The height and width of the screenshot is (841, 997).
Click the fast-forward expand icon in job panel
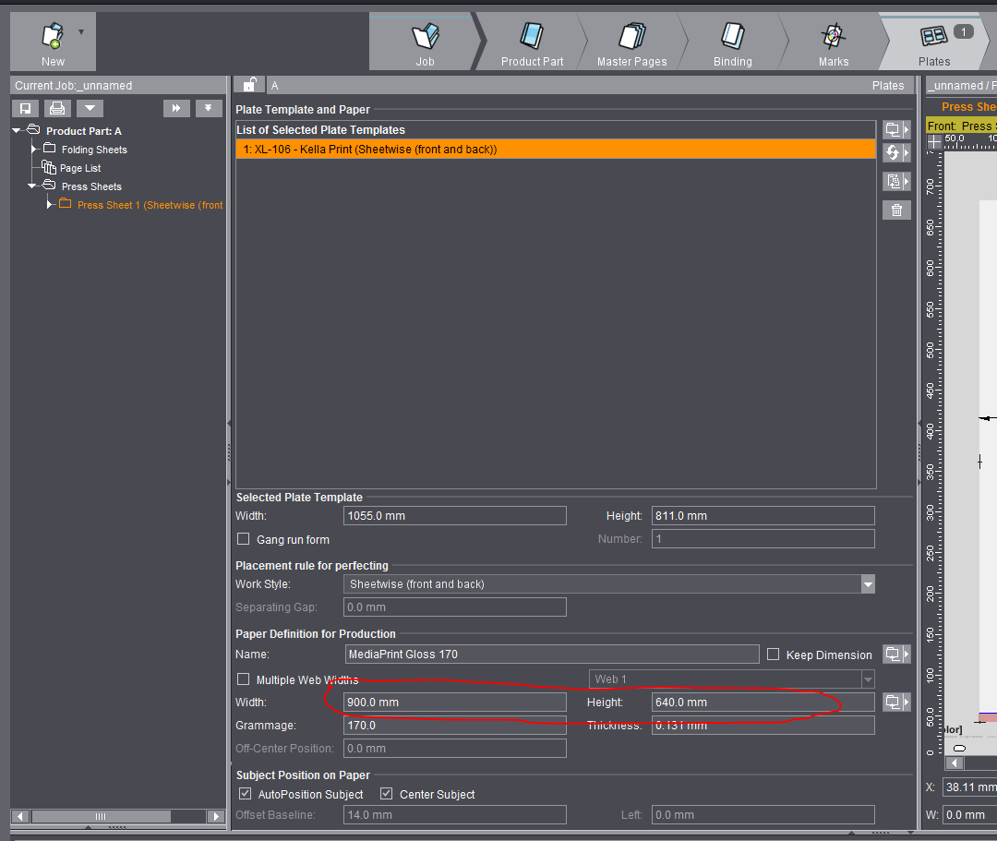pyautogui.click(x=176, y=108)
